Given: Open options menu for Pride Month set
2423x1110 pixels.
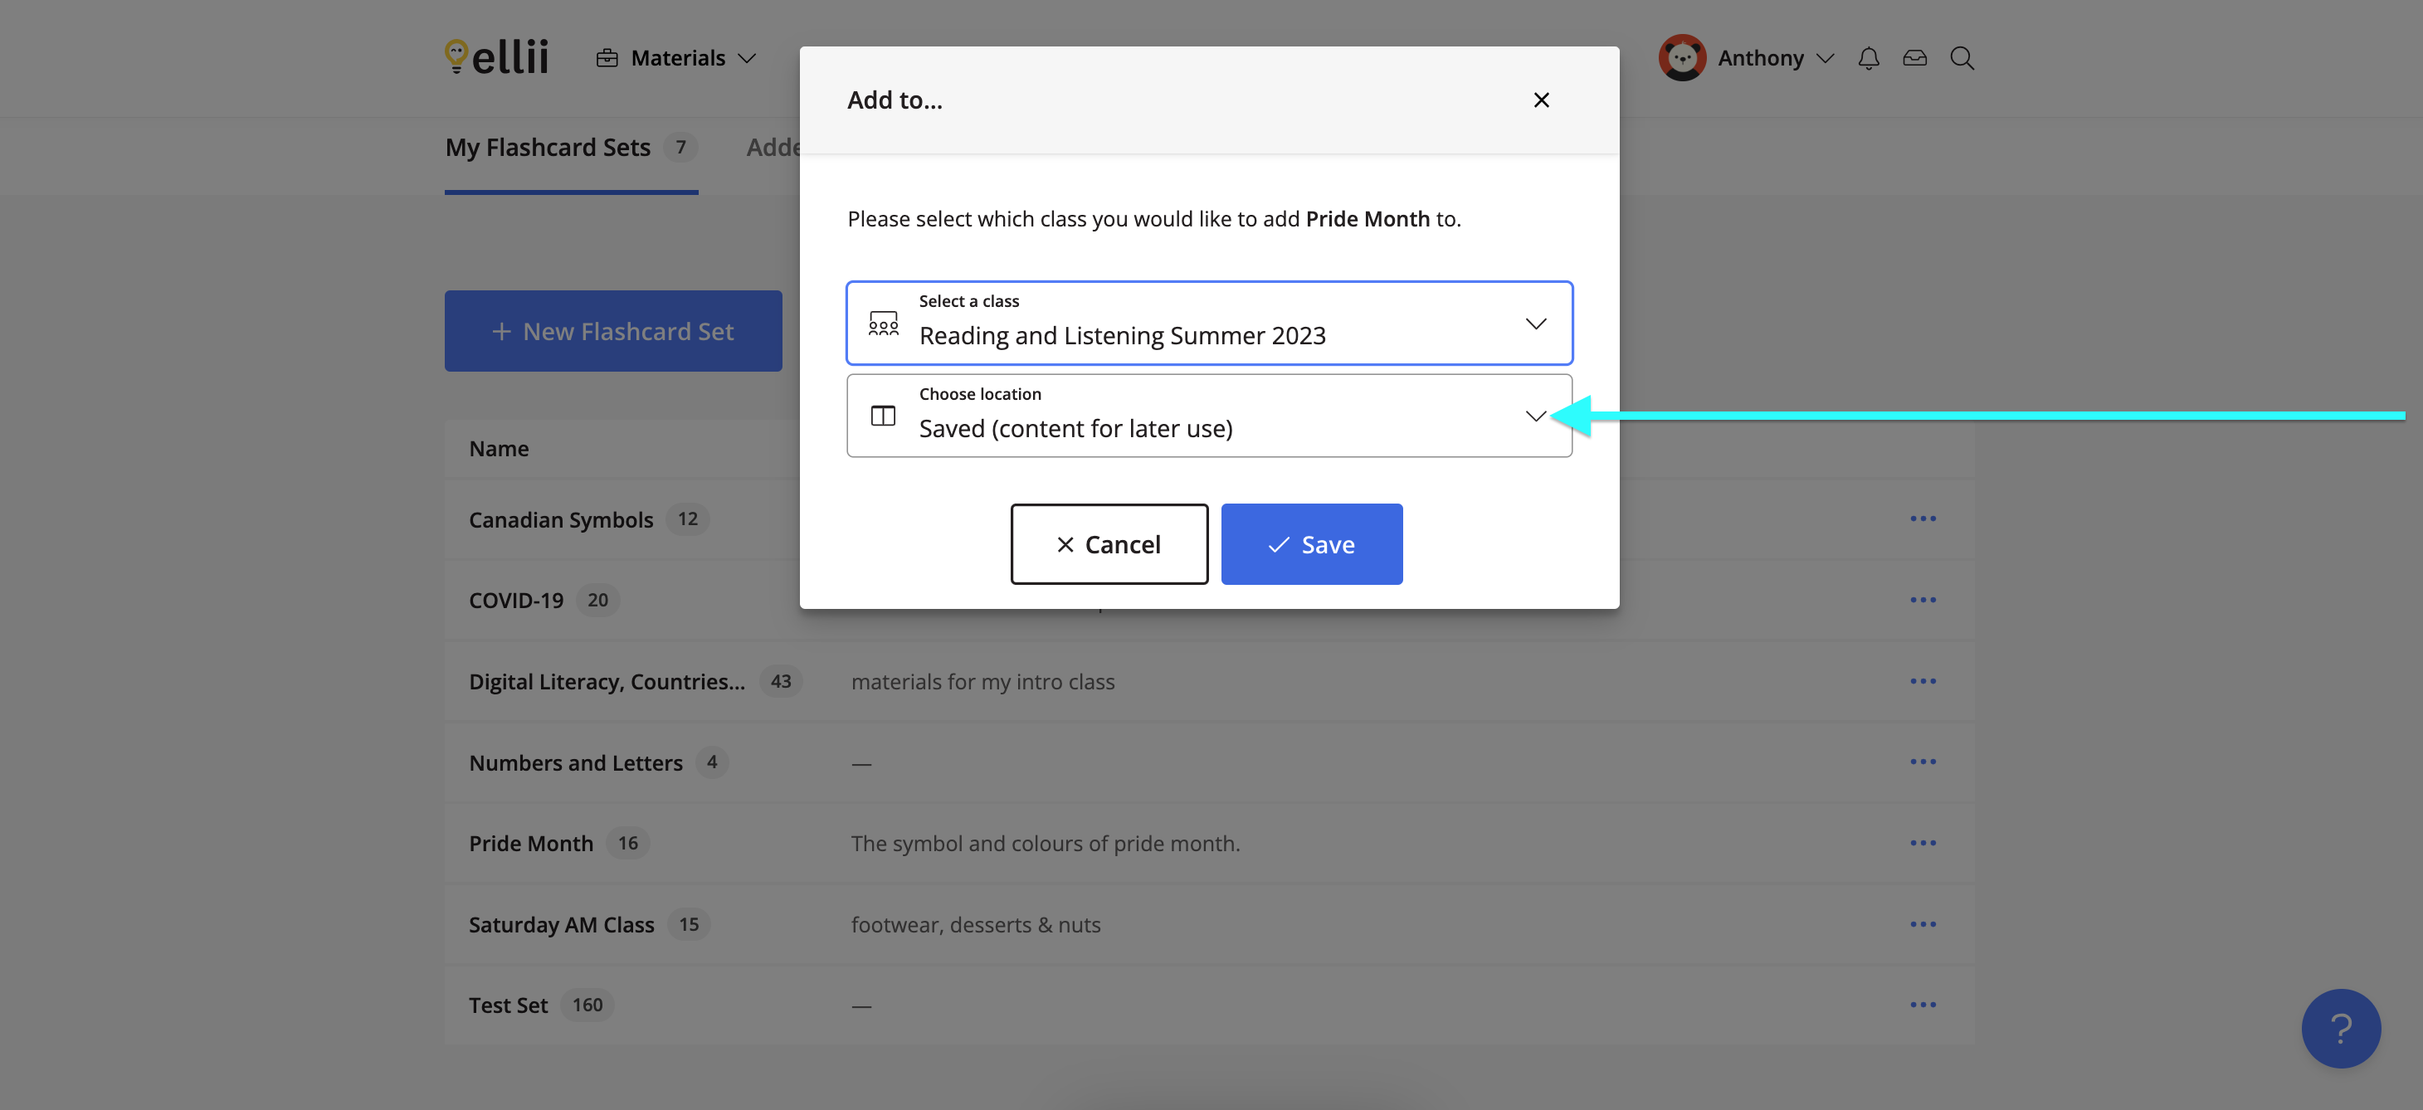Looking at the screenshot, I should [x=1923, y=843].
